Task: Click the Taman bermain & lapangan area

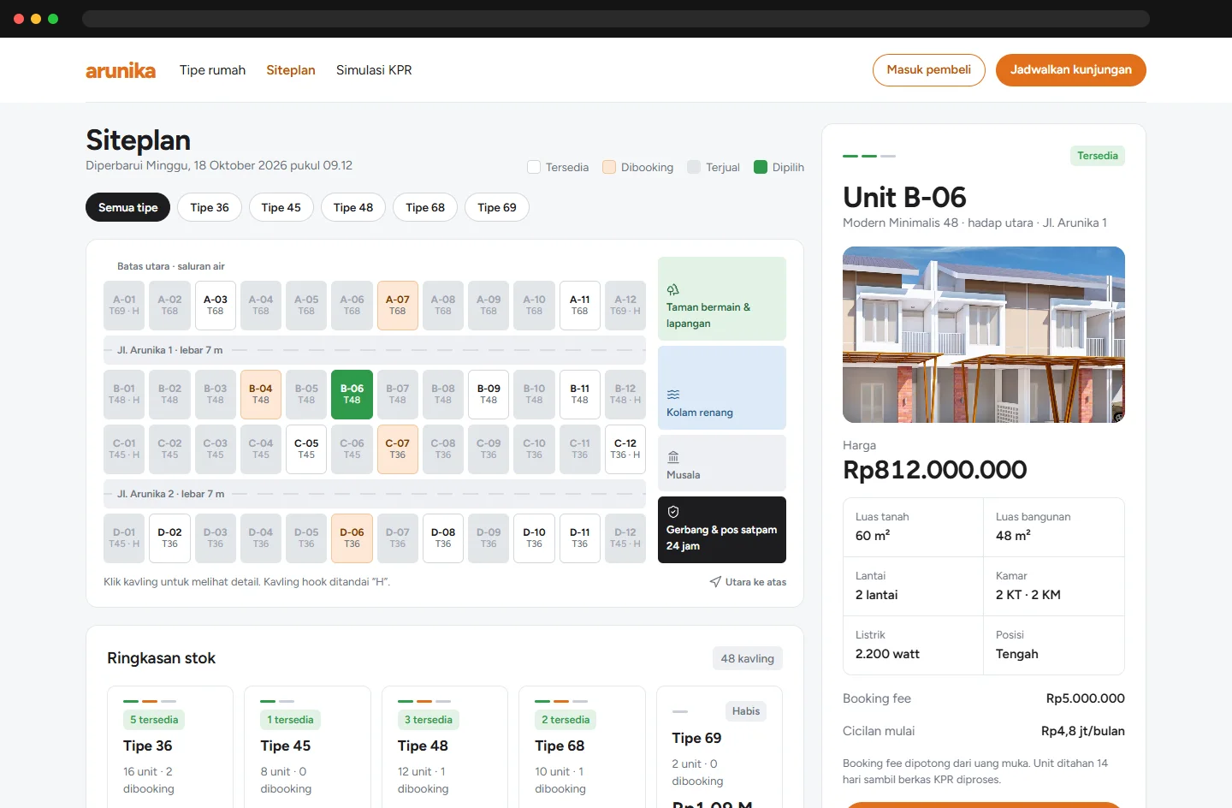Action: coord(722,299)
